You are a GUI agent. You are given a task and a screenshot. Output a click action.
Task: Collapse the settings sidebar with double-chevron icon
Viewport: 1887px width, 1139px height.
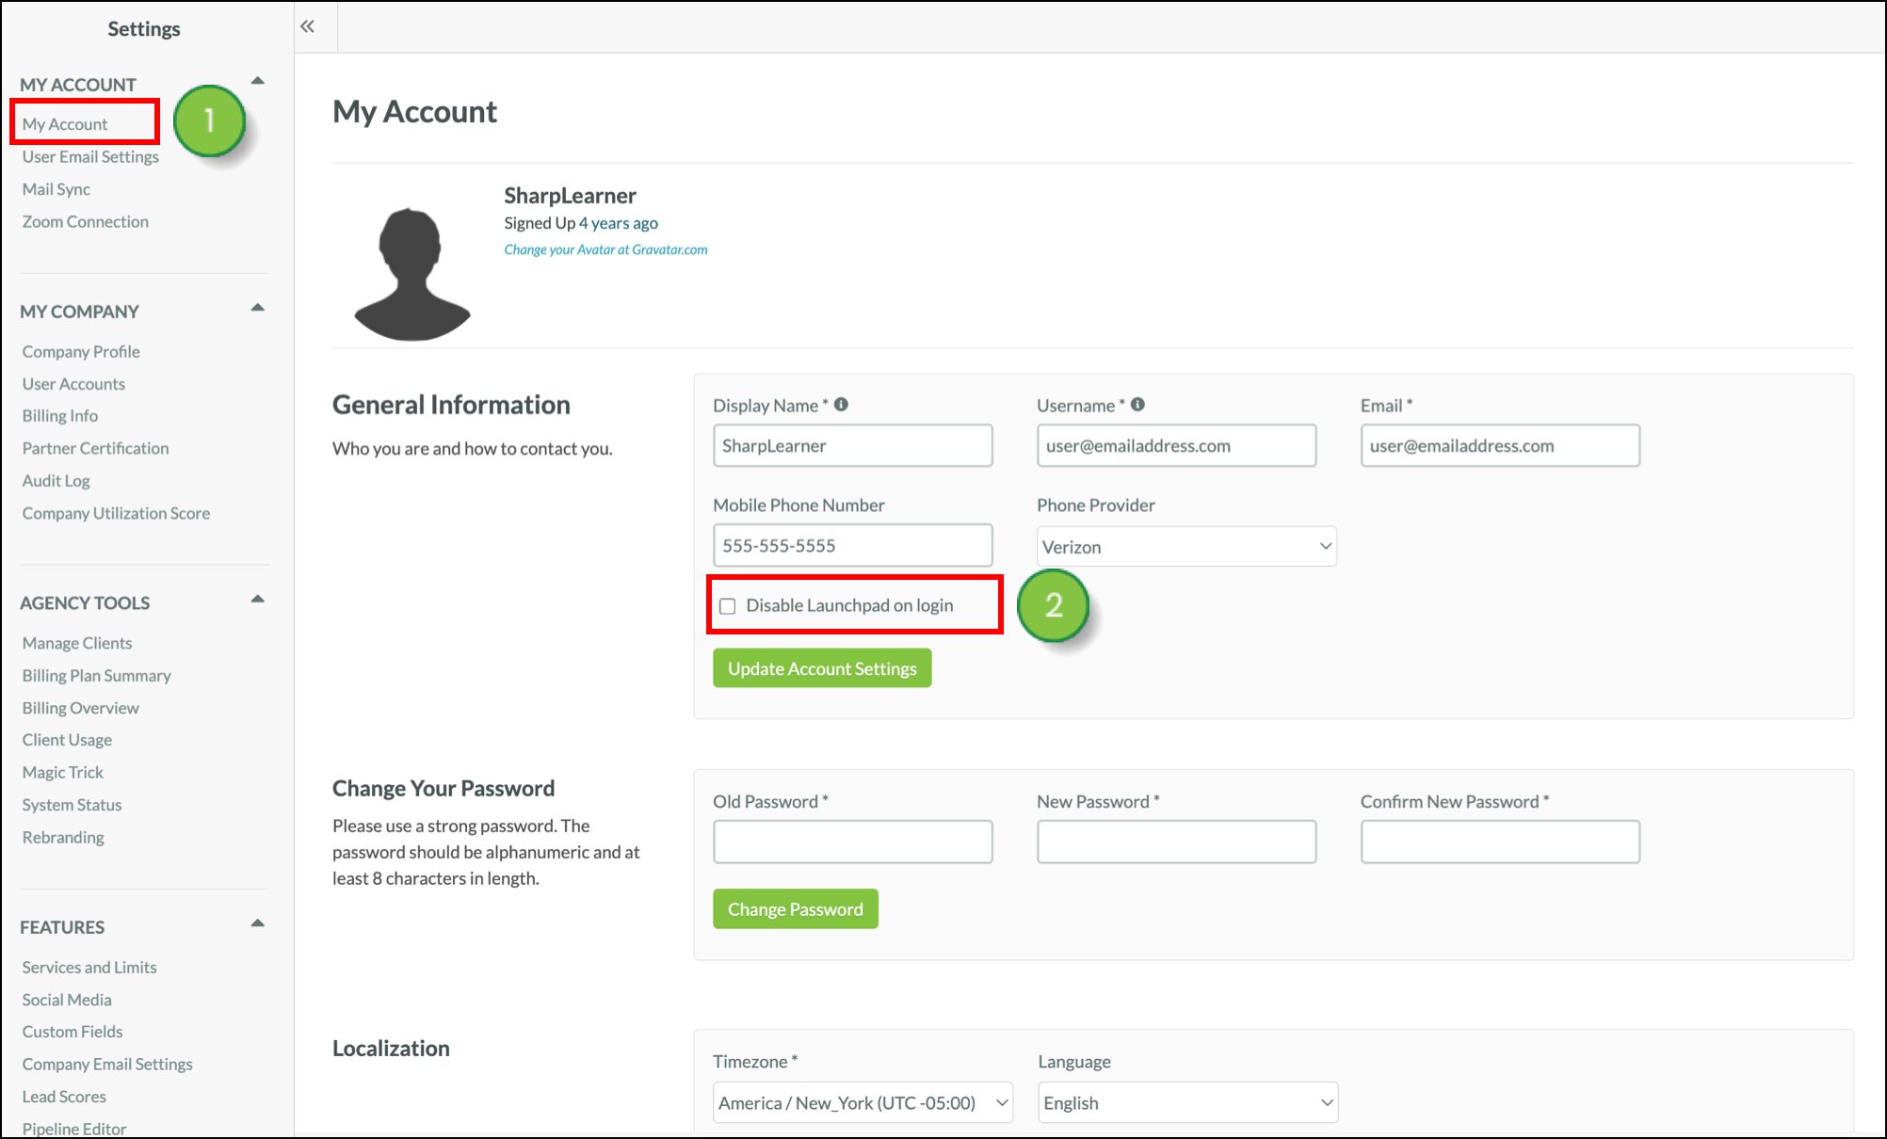[x=307, y=26]
